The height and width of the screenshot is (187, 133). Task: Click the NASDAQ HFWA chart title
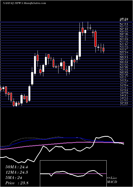click(x=24, y=3)
